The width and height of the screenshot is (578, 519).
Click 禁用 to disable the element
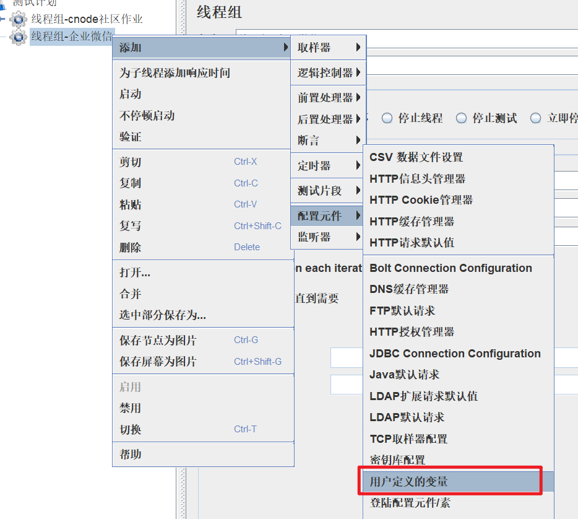[x=203, y=408]
